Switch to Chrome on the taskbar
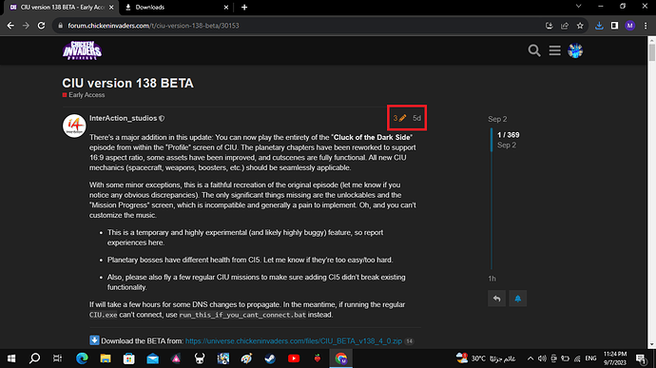656x368 pixels. tap(341, 358)
